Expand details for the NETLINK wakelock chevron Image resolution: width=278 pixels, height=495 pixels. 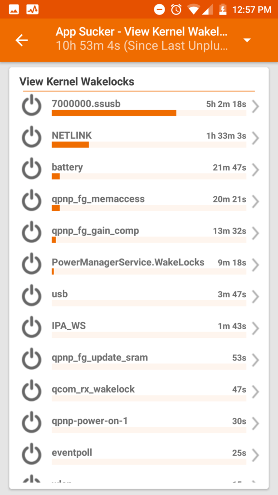coord(255,138)
